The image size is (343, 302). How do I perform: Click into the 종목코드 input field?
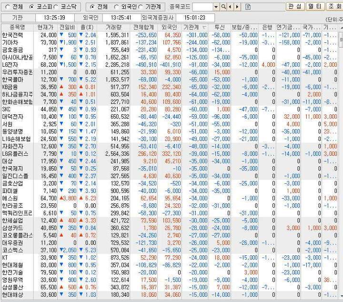(203, 7)
